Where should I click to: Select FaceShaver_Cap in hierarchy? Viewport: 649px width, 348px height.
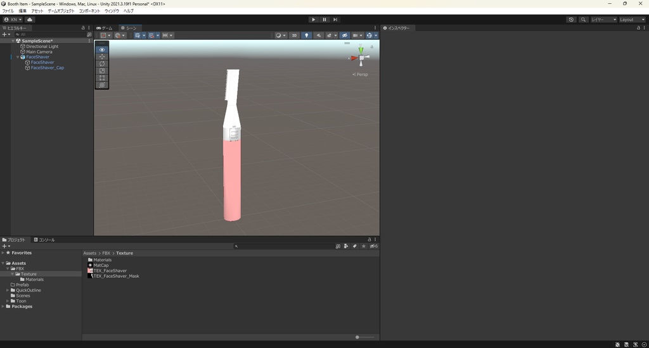point(48,68)
